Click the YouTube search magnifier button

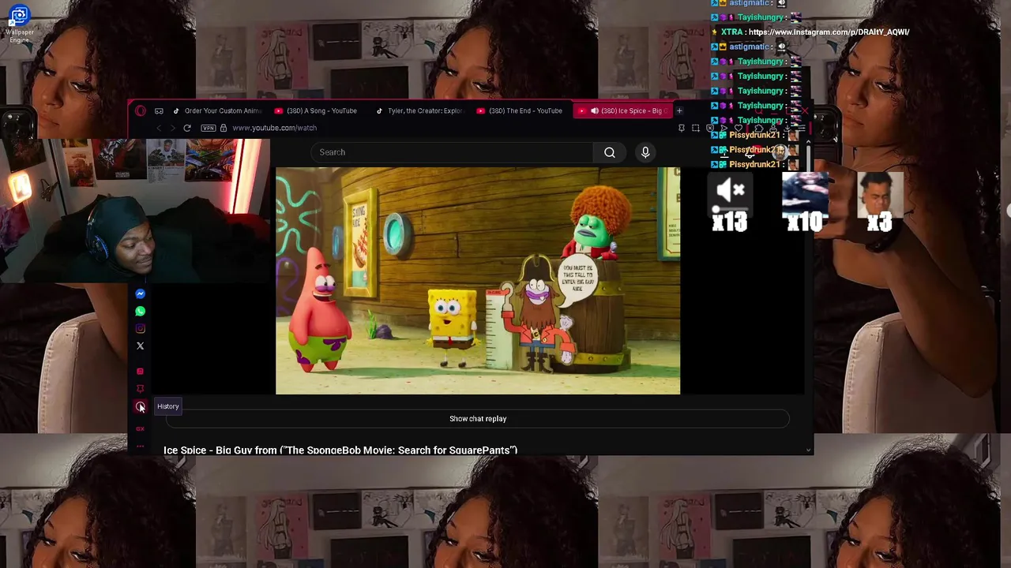[x=610, y=152]
